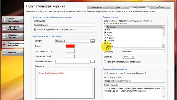Click down arrow of Текст условия scrollbar
177x100 pixels.
click(163, 96)
